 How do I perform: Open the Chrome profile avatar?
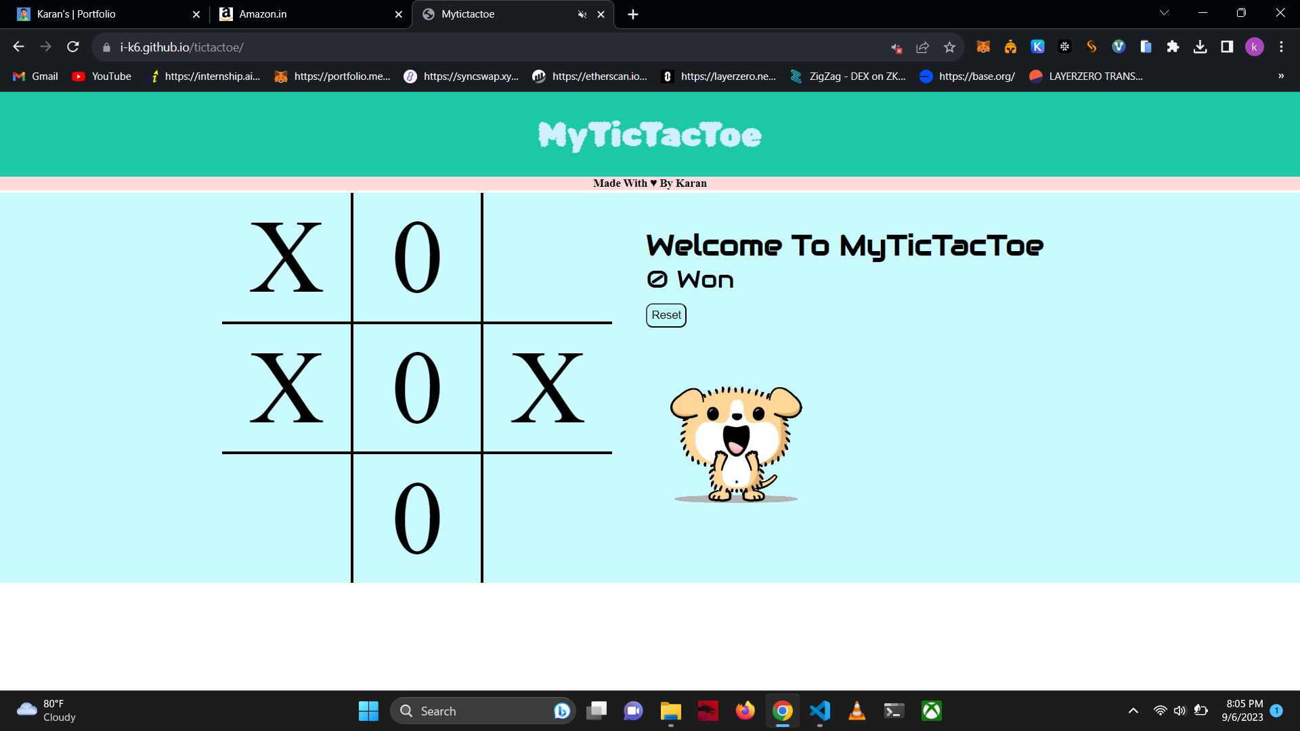tap(1254, 47)
